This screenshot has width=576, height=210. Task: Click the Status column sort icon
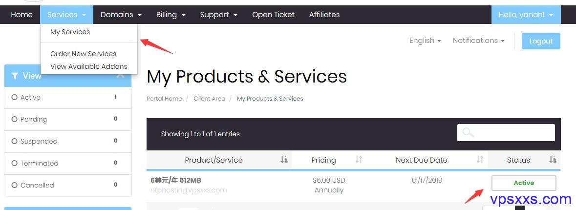(x=553, y=159)
